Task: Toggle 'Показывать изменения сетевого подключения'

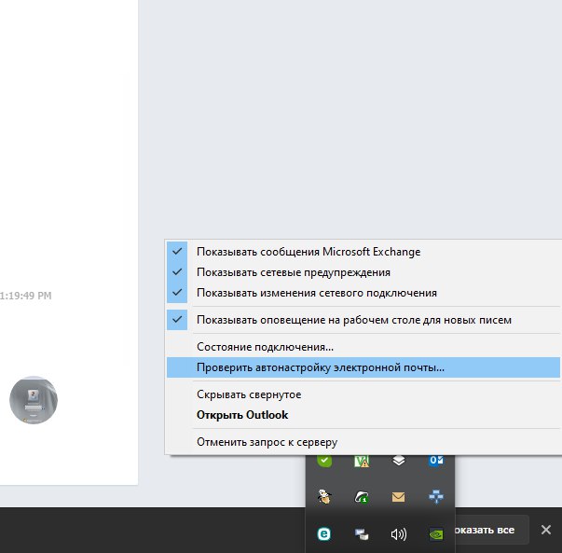Action: (x=363, y=293)
